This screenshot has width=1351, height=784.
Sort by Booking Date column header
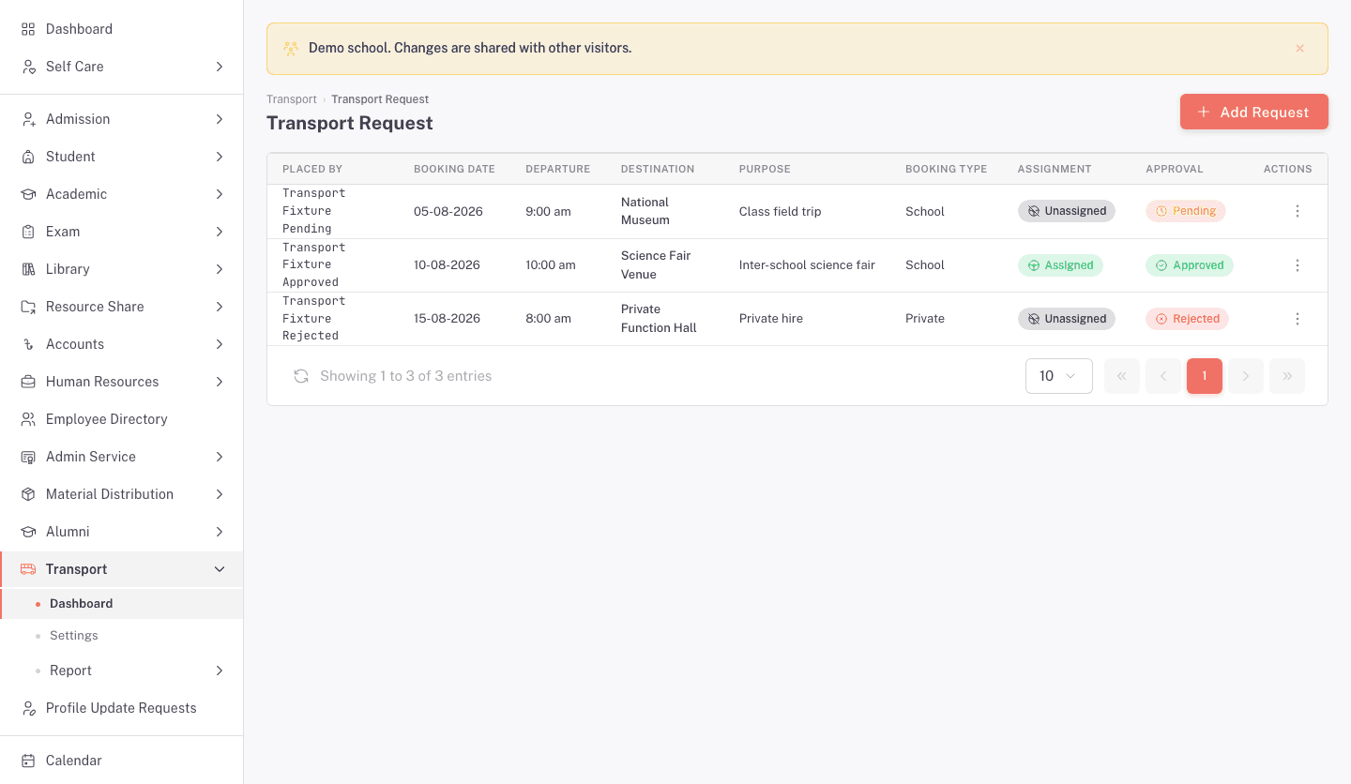coord(454,169)
